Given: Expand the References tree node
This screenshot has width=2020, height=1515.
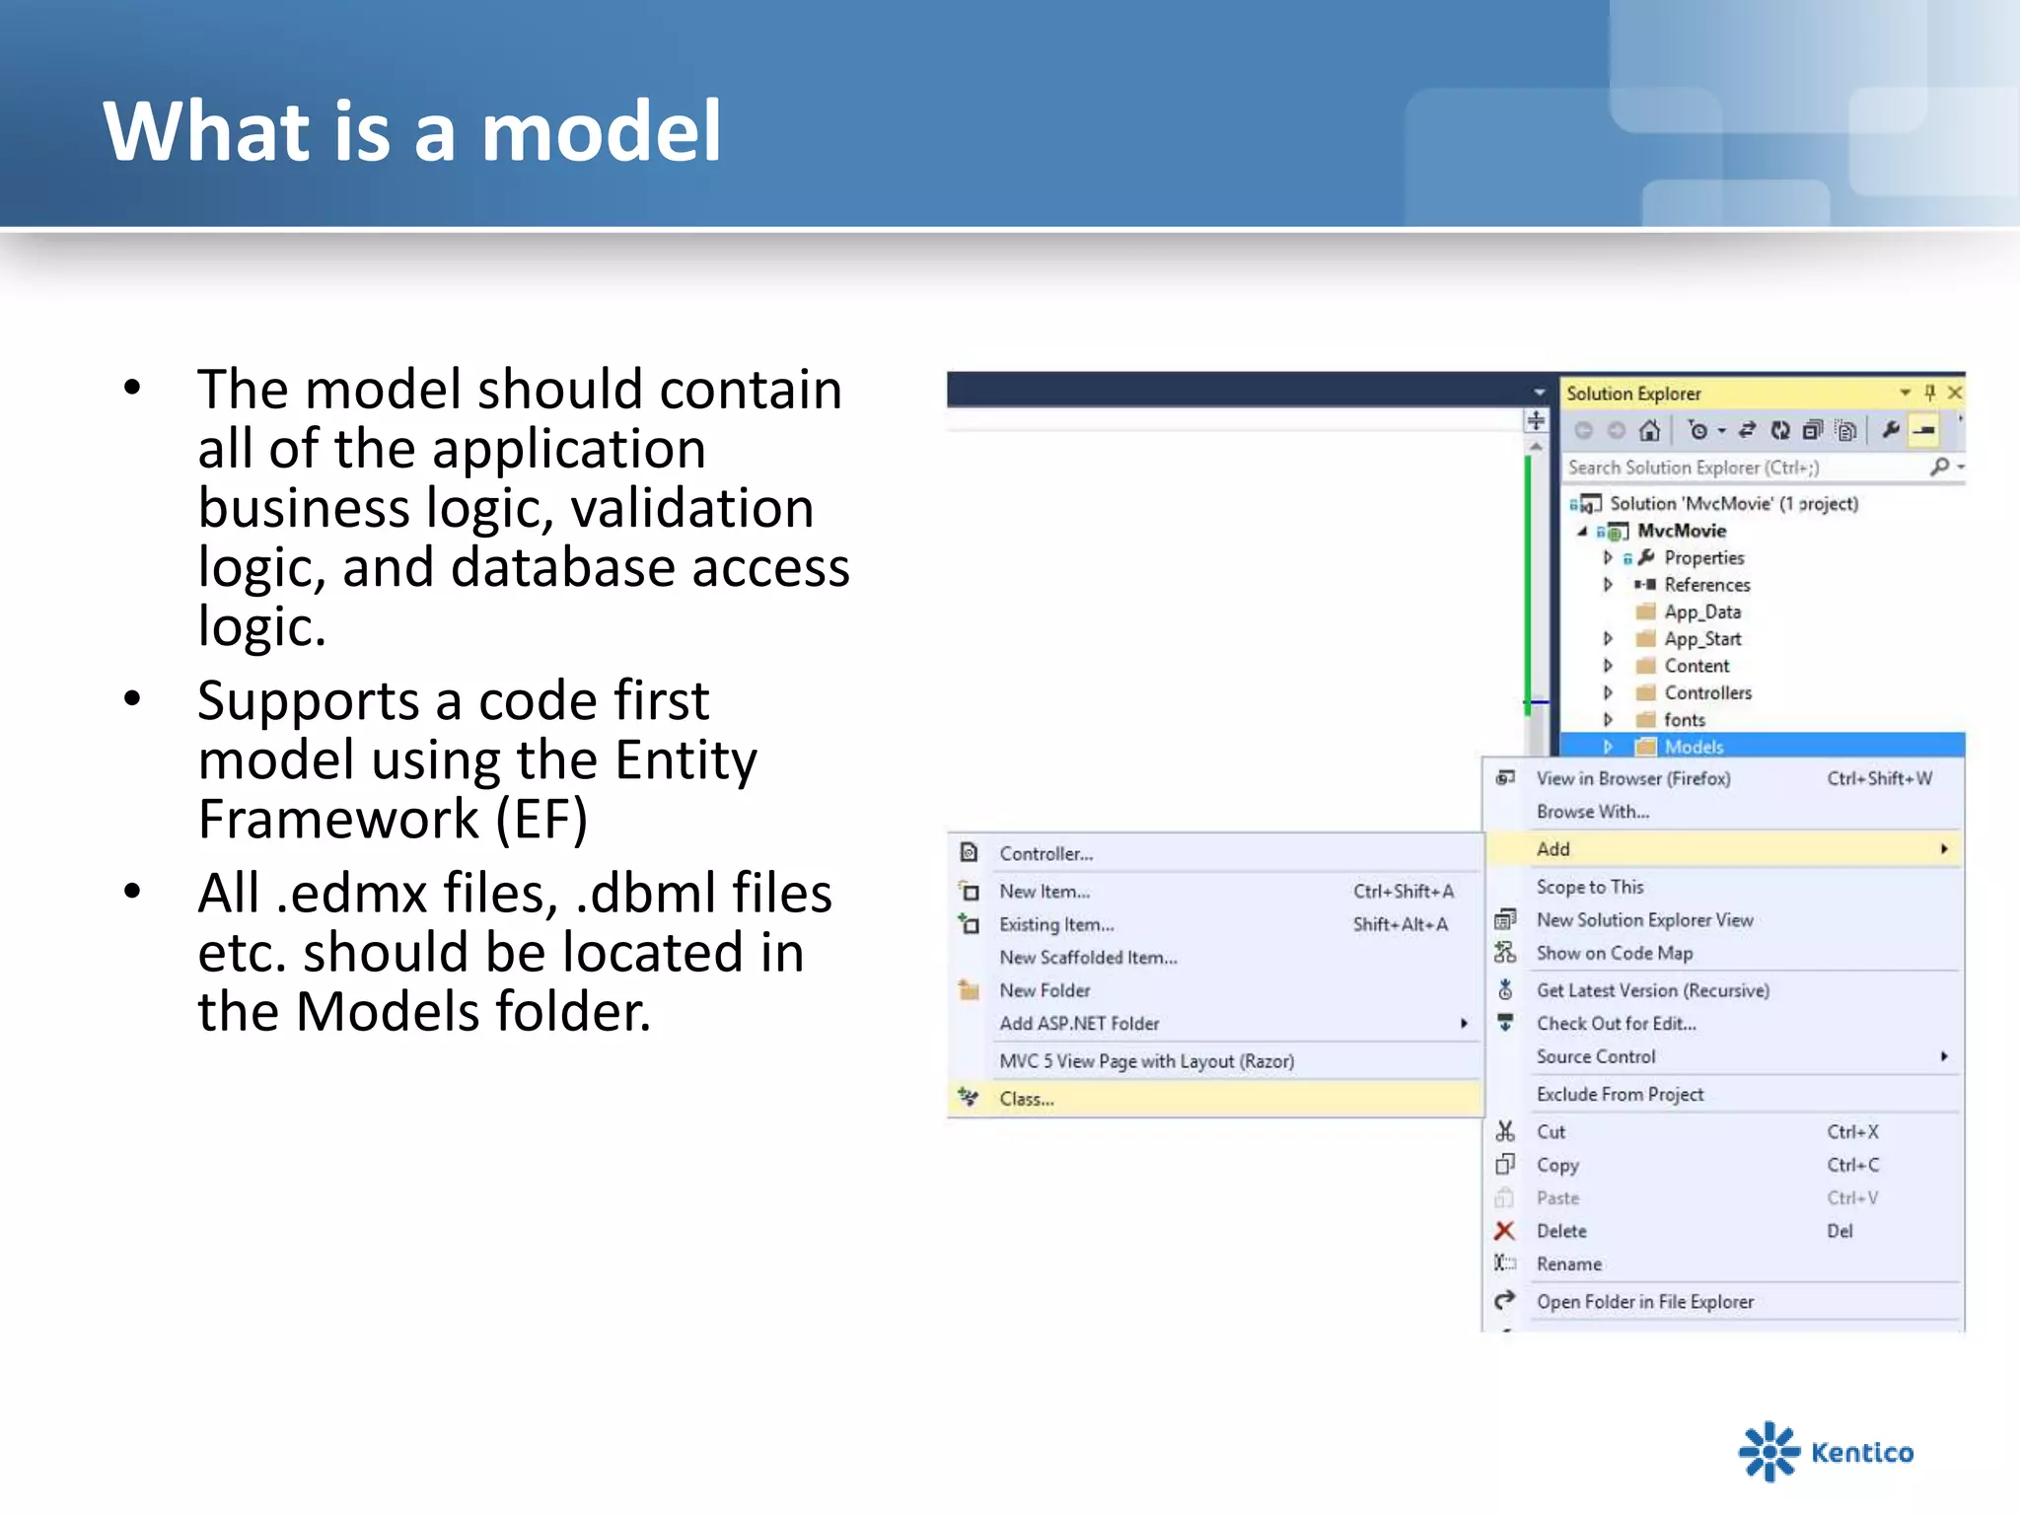Looking at the screenshot, I should 1608,585.
